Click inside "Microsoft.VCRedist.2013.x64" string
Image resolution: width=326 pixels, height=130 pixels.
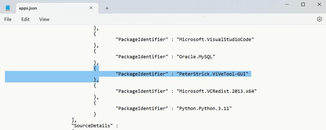click(216, 91)
